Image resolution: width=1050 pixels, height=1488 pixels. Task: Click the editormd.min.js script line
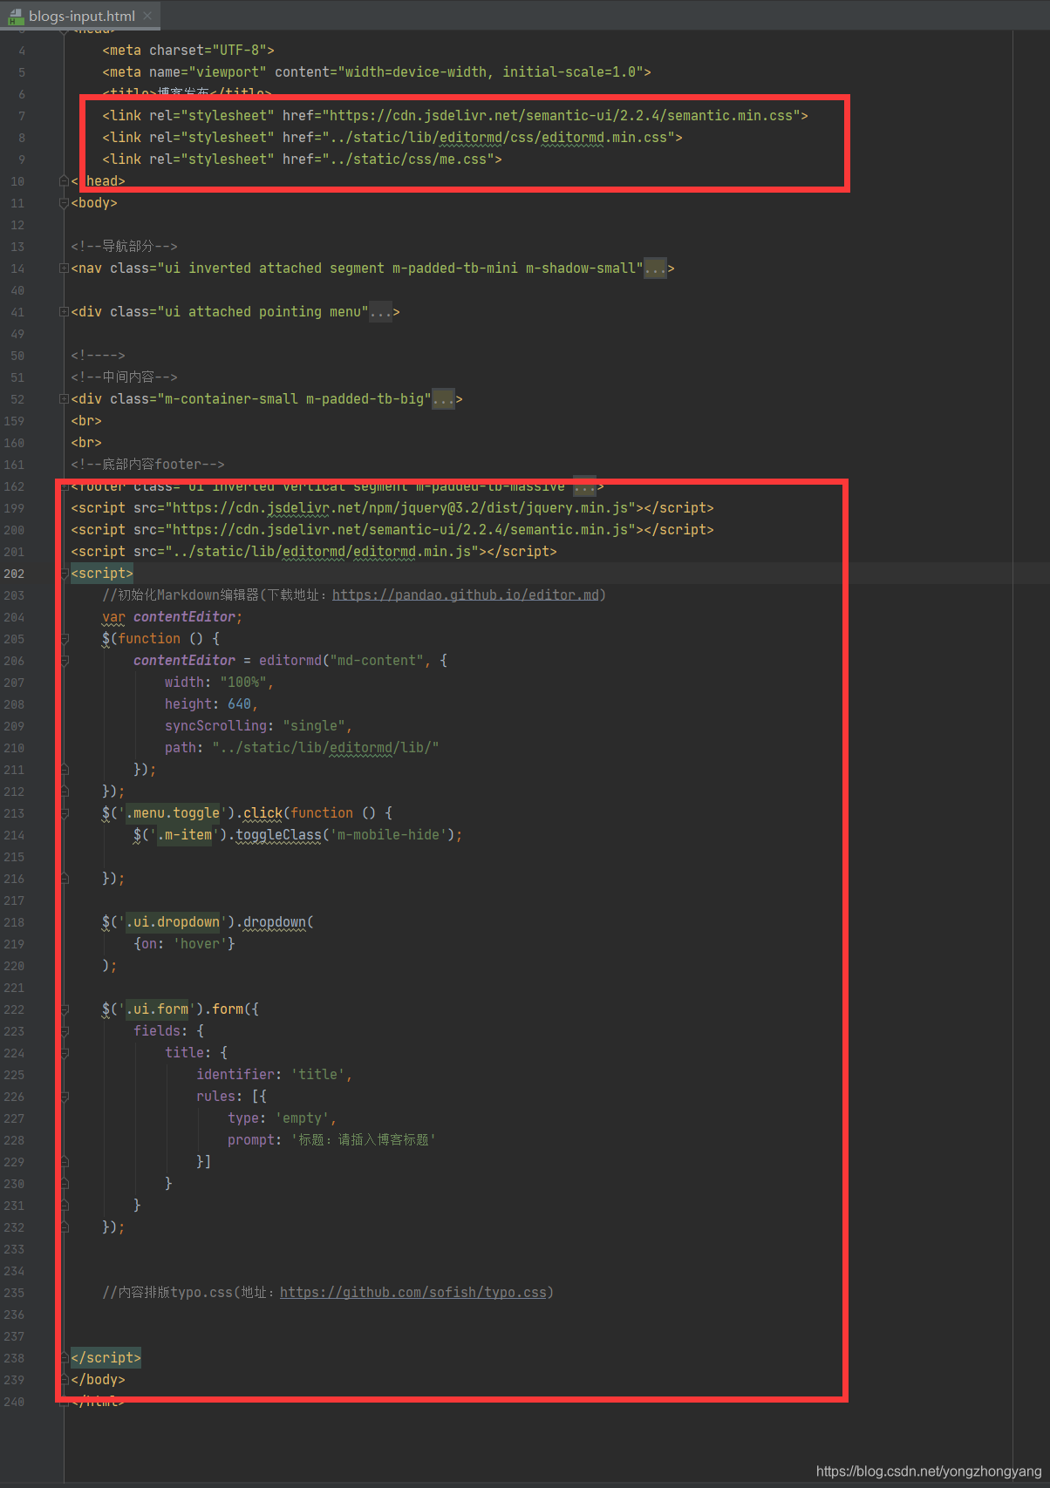[x=314, y=552]
